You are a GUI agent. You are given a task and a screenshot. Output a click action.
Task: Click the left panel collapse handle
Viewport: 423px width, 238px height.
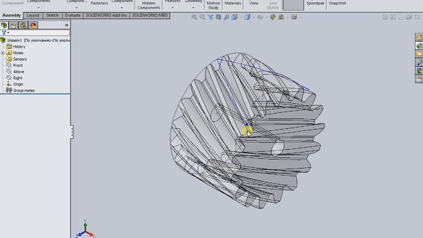pyautogui.click(x=72, y=132)
